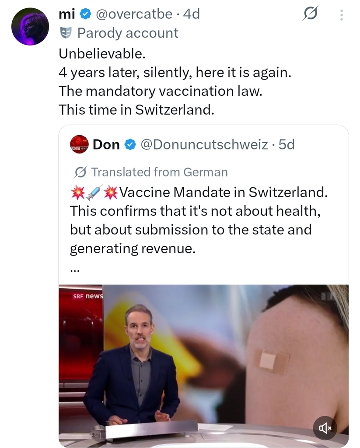Open the @overcatbe handle
This screenshot has width=360, height=448.
click(x=133, y=14)
